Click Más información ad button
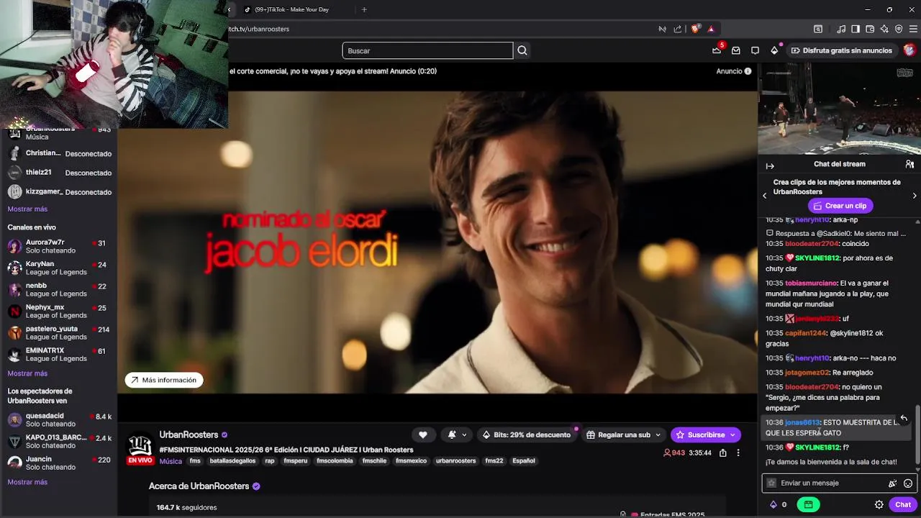The image size is (921, 518). (x=164, y=380)
